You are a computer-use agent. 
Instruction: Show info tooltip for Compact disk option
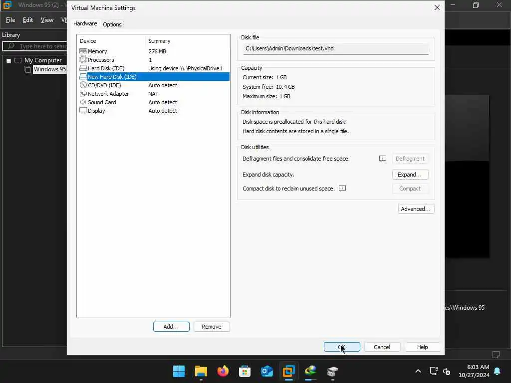click(x=342, y=189)
